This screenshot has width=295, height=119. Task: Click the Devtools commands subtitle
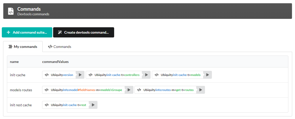click(33, 14)
